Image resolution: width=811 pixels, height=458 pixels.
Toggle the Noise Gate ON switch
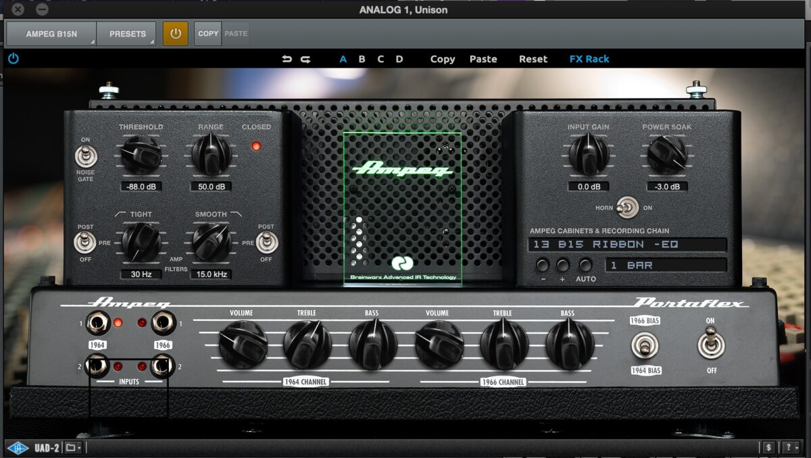85,156
